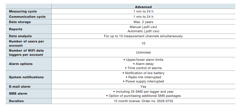The width and height of the screenshot is (245, 106).
Task: Select the System notifications label
Action: (x=26, y=77)
